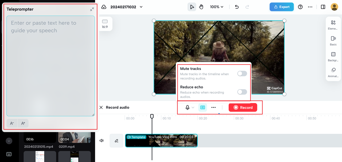Increase teleprompter font size with A+
Screen dimensions: 342x162
23,123
